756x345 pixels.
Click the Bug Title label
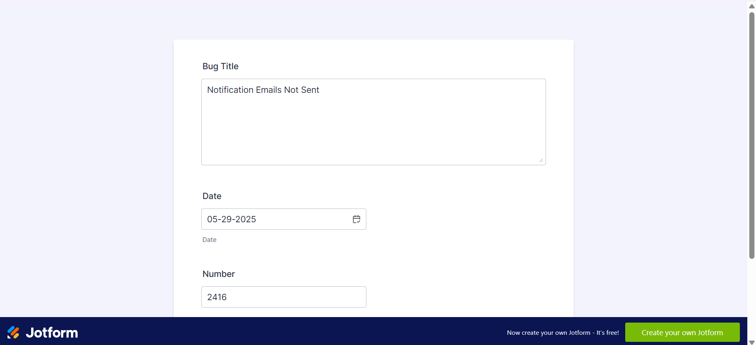tap(220, 66)
